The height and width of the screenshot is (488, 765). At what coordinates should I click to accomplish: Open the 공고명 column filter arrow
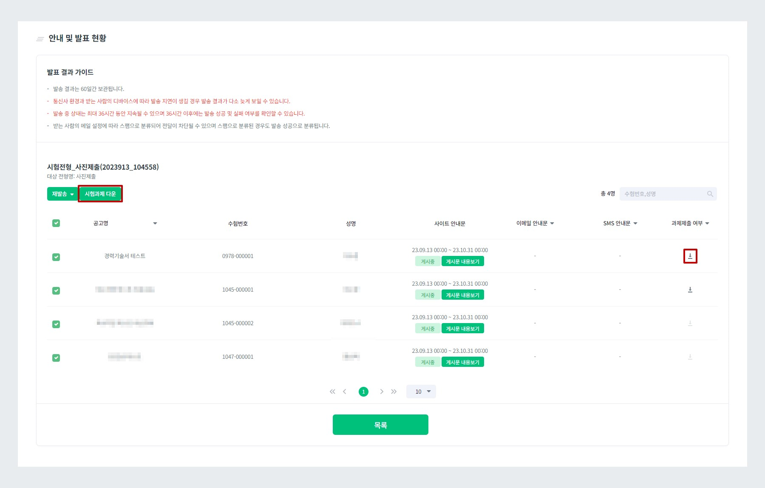pyautogui.click(x=155, y=223)
